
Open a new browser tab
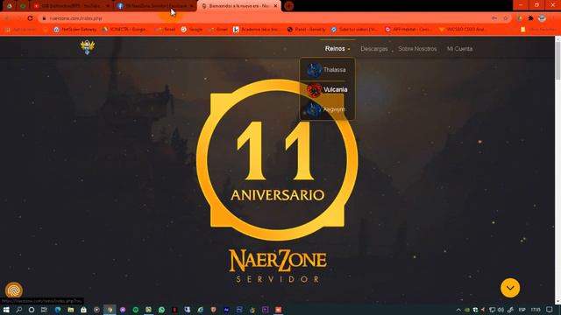289,6
